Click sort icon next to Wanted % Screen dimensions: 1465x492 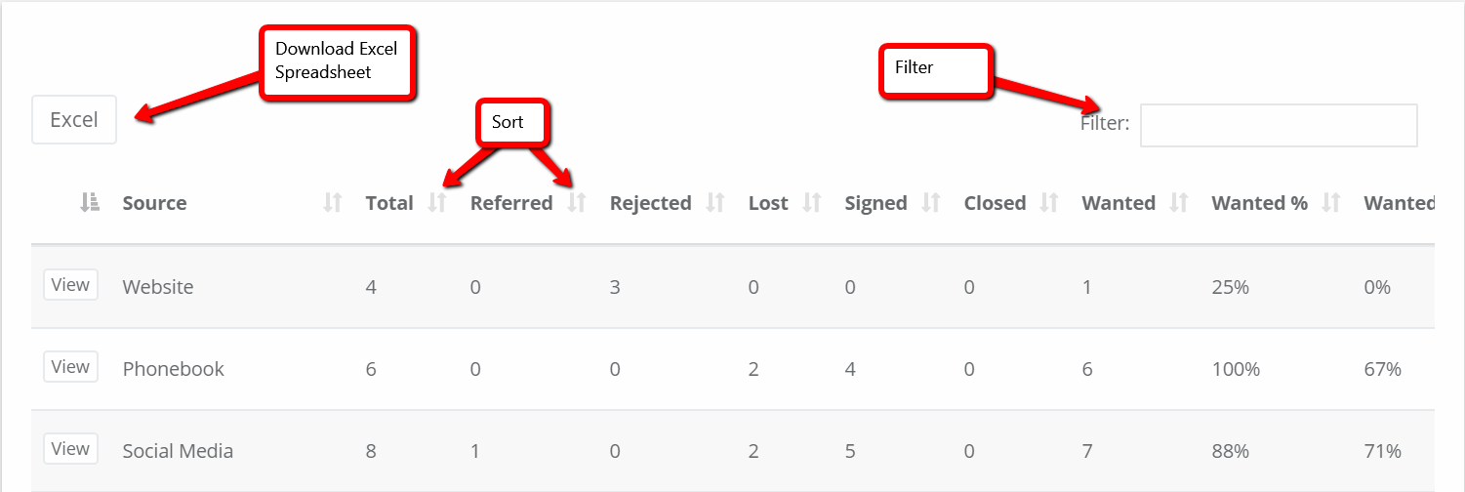click(1331, 203)
